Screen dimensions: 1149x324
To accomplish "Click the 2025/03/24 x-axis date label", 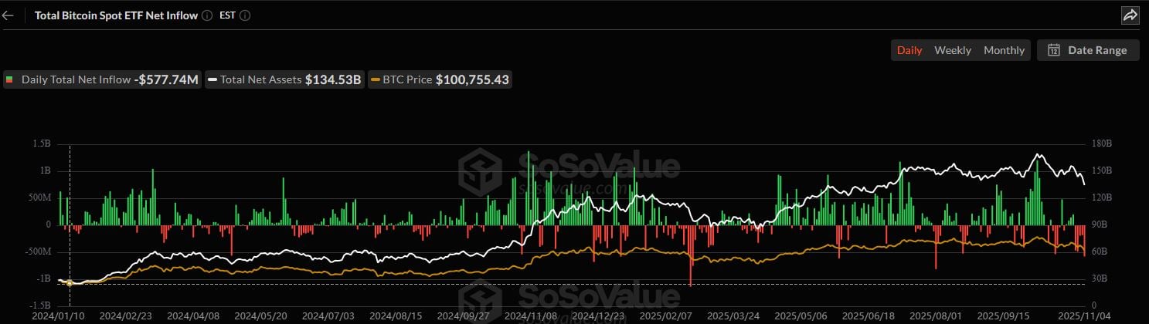I will [x=732, y=316].
